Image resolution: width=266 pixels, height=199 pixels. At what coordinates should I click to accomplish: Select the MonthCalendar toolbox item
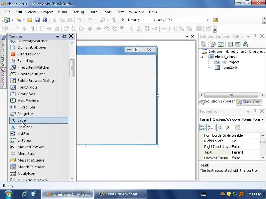[39, 167]
